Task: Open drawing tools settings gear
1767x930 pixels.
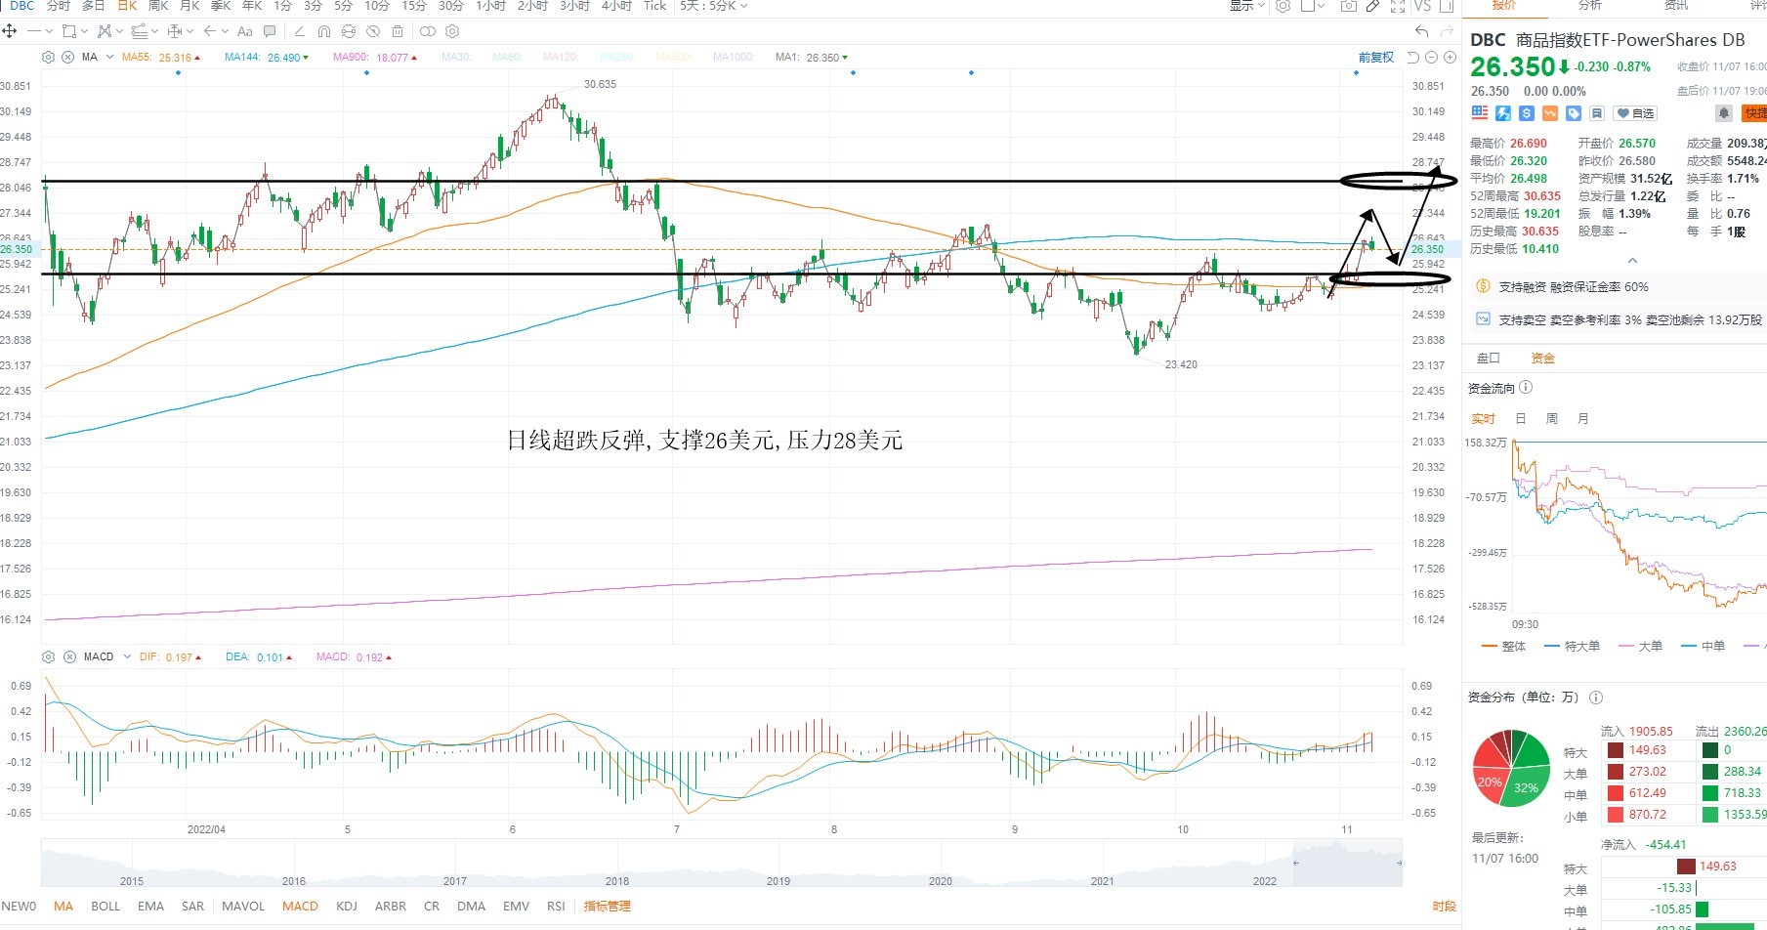Action: click(452, 31)
